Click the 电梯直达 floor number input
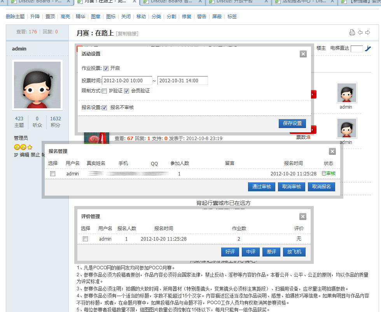 click(357, 49)
